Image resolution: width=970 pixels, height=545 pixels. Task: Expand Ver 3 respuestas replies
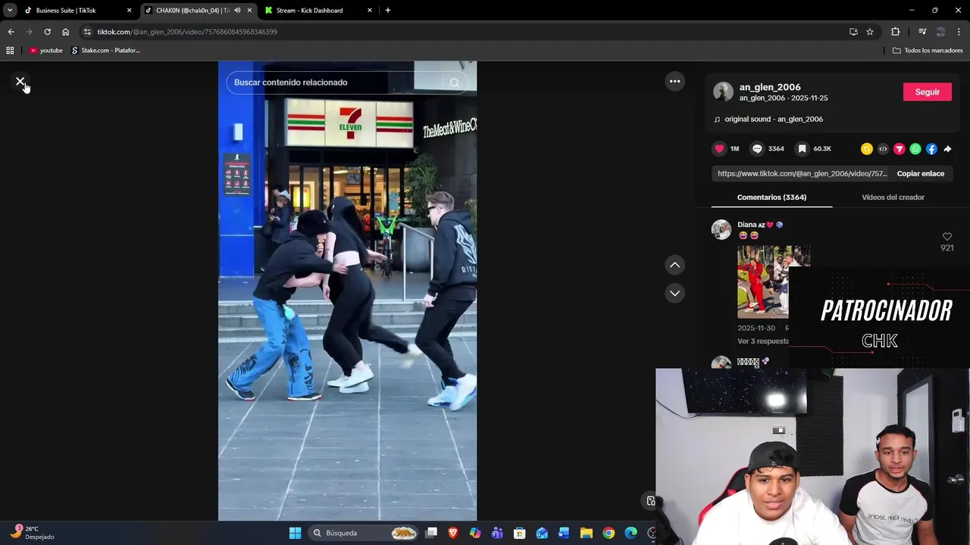tap(763, 341)
